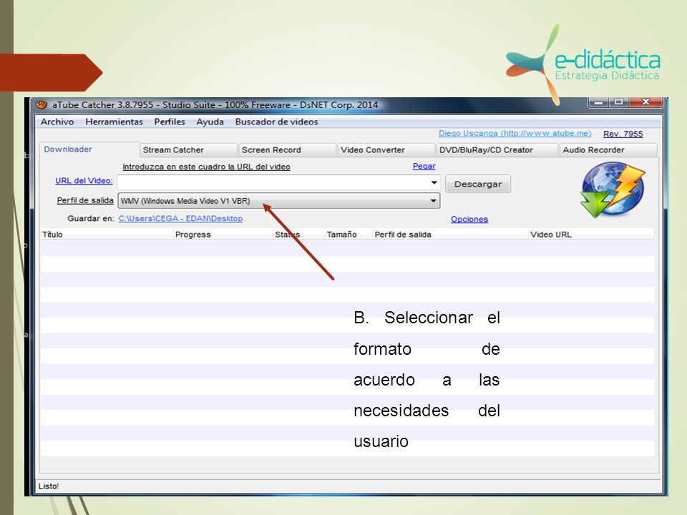Open the Perfil de salida format dropdown
This screenshot has width=687, height=515.
(278, 200)
